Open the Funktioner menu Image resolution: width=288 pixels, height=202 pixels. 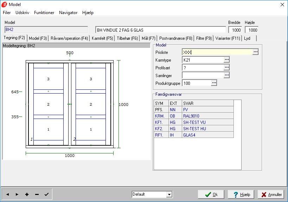44,13
